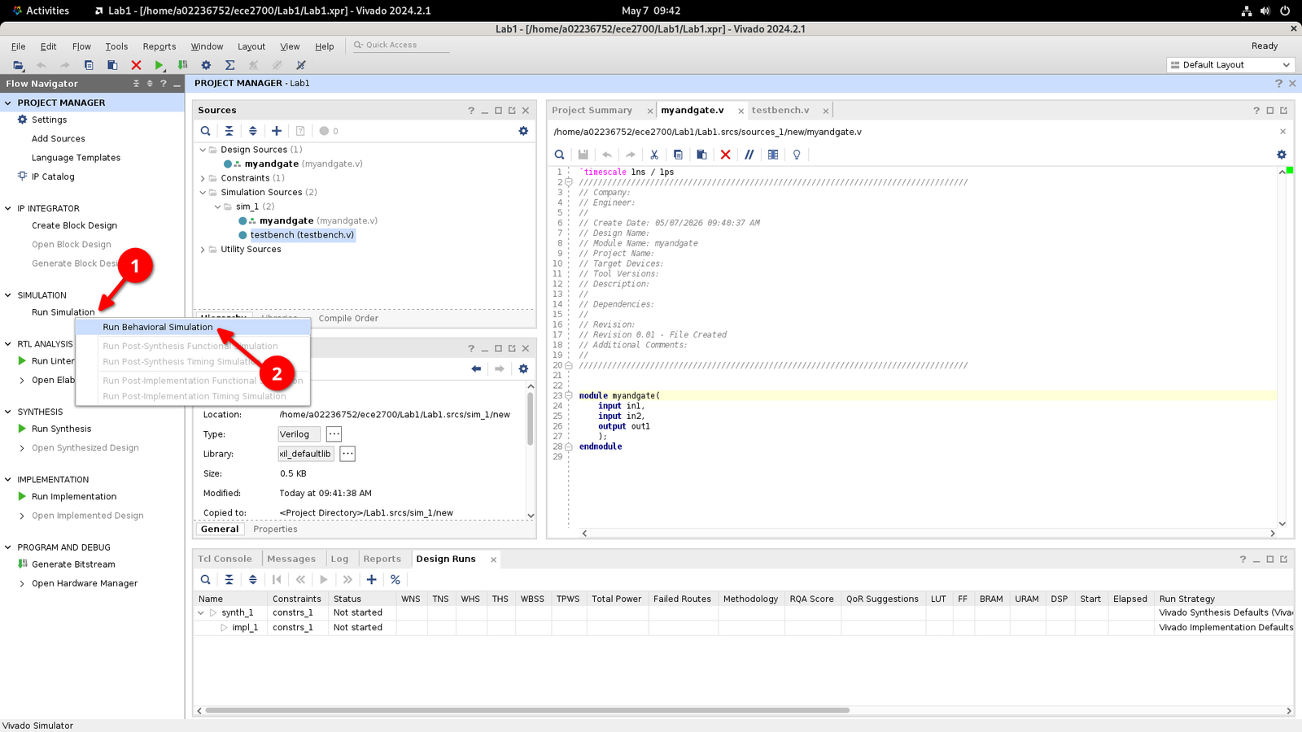Collapse the PROGRAM AND DEBUG section
This screenshot has height=732, width=1302.
[8, 547]
